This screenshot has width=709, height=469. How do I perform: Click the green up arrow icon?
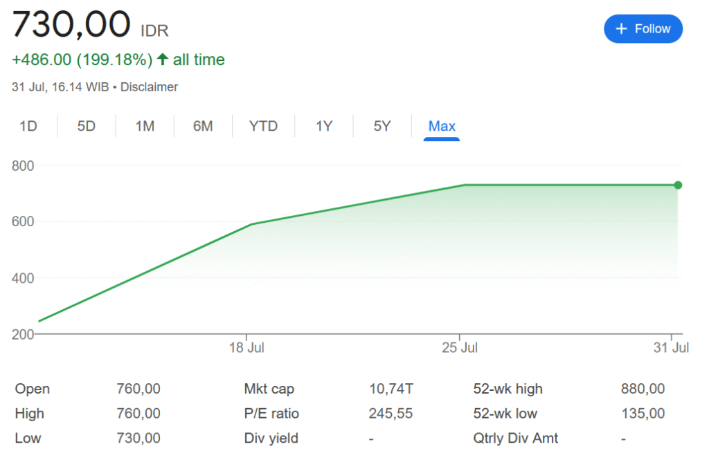(163, 60)
